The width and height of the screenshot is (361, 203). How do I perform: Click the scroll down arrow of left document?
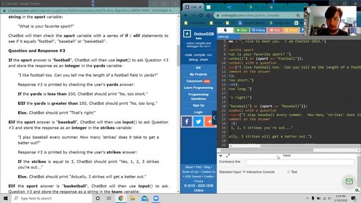point(178,192)
